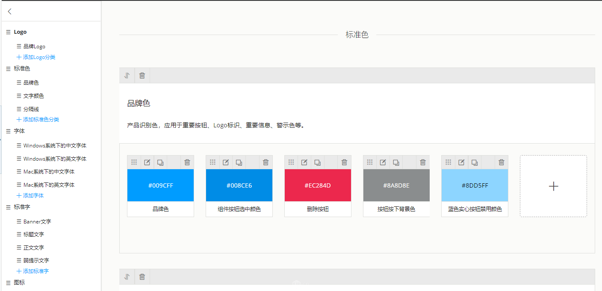
Task: Open 品牌Logo in sidebar
Action: click(34, 47)
